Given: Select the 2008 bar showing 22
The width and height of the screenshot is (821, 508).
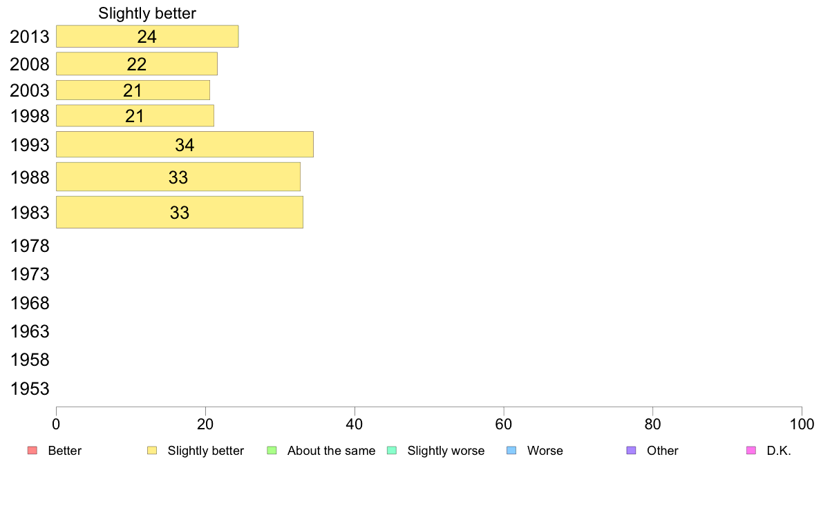Looking at the screenshot, I should [137, 63].
